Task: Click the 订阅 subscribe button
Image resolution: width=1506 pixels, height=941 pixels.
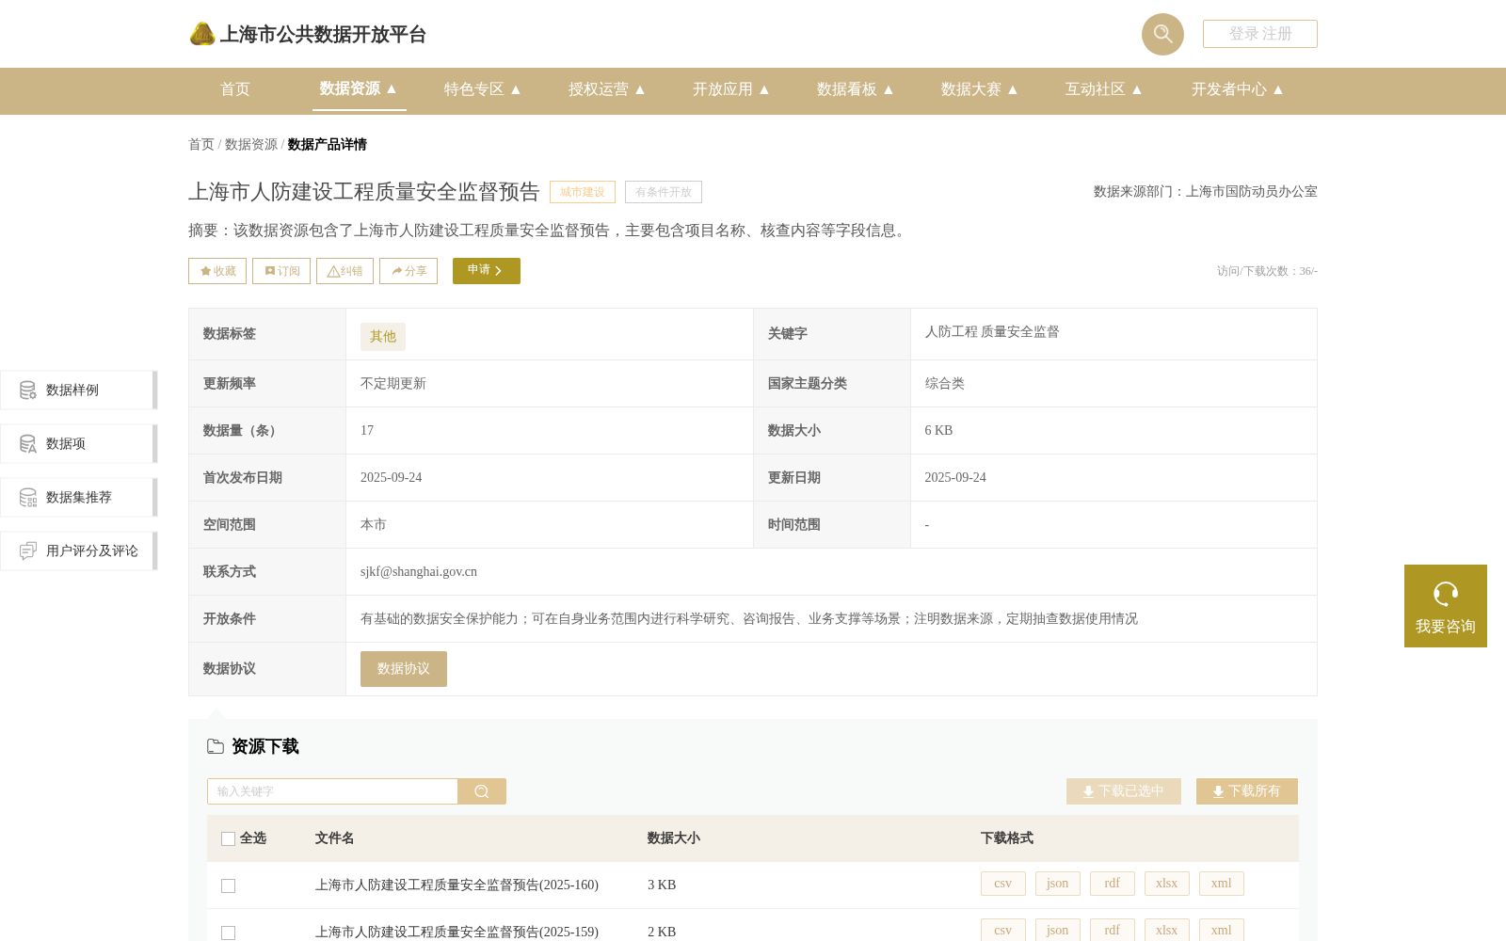Action: (x=281, y=271)
